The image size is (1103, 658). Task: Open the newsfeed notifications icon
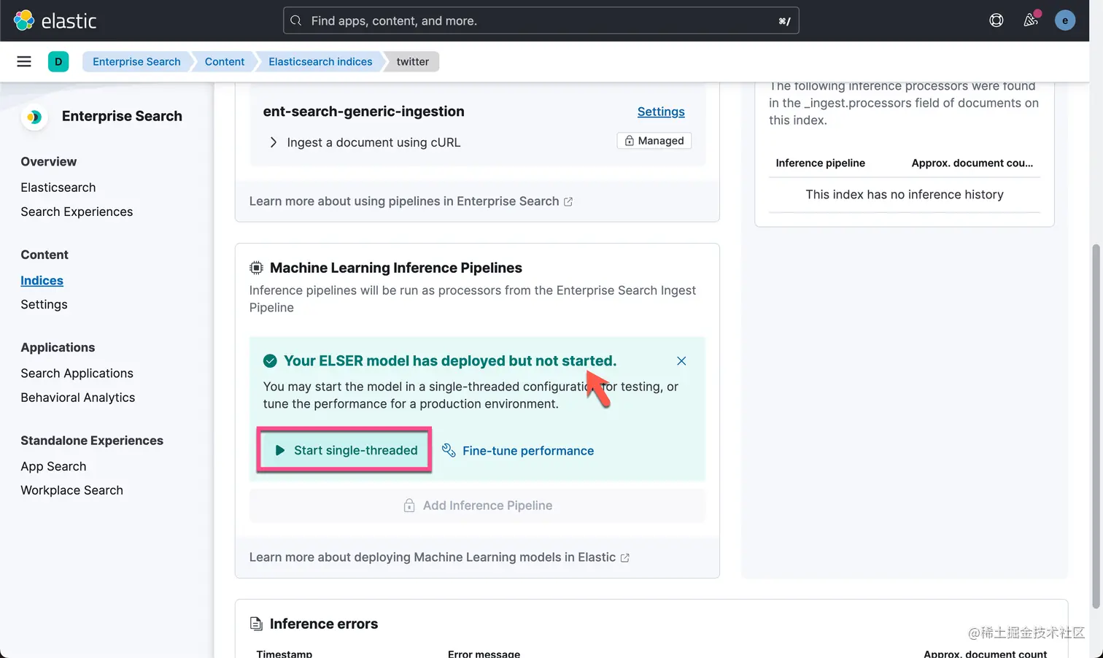click(x=1030, y=20)
